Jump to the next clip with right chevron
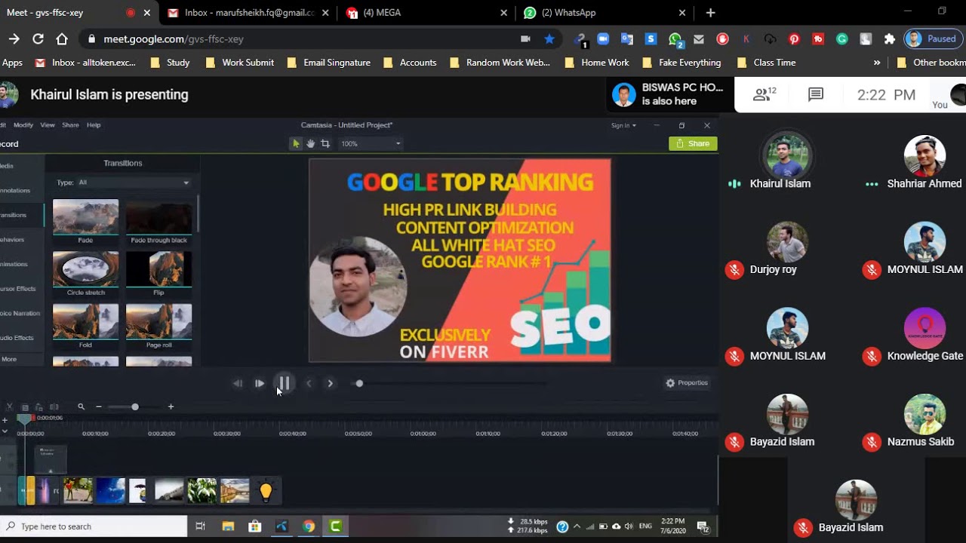The image size is (966, 543). click(x=330, y=383)
